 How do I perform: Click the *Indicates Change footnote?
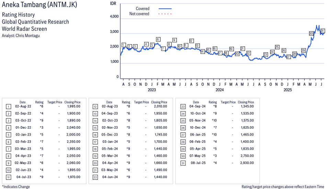(16, 187)
